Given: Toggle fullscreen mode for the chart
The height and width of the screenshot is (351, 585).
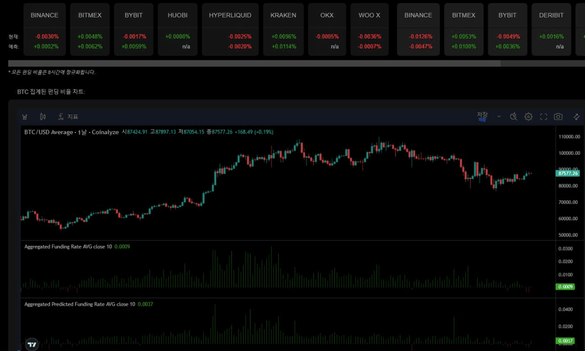Looking at the screenshot, I should coord(543,117).
